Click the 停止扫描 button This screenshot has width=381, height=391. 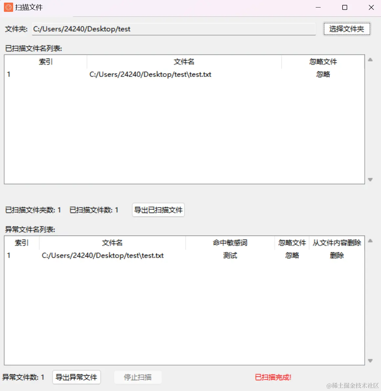138,377
